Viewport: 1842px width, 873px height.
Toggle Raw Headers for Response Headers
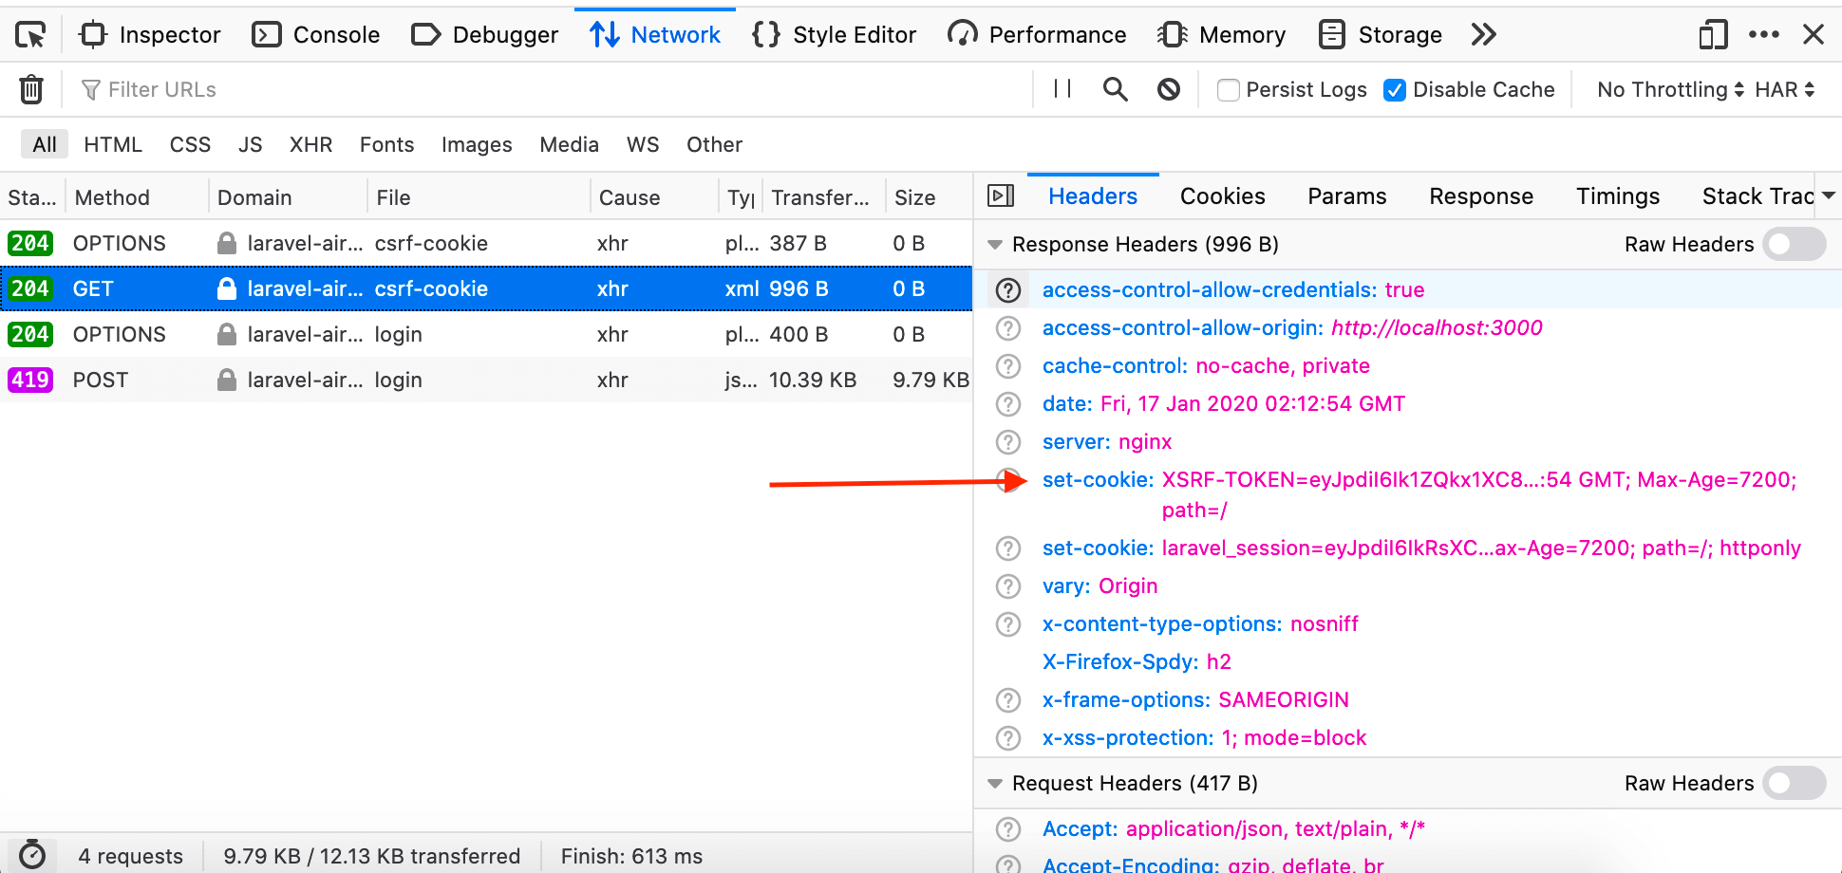pyautogui.click(x=1794, y=244)
